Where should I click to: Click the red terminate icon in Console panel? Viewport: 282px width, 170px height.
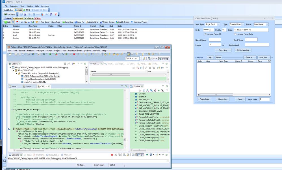pos(112,155)
